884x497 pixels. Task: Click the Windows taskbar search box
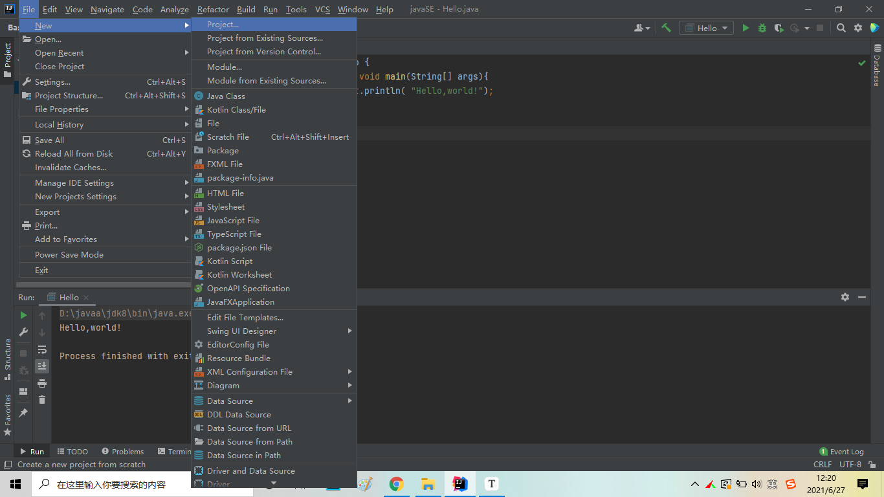tap(143, 484)
